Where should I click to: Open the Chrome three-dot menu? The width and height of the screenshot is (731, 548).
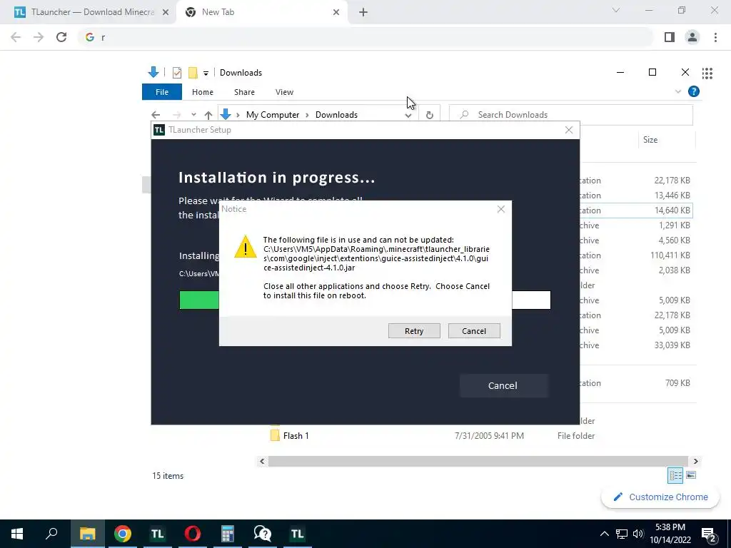(x=715, y=37)
